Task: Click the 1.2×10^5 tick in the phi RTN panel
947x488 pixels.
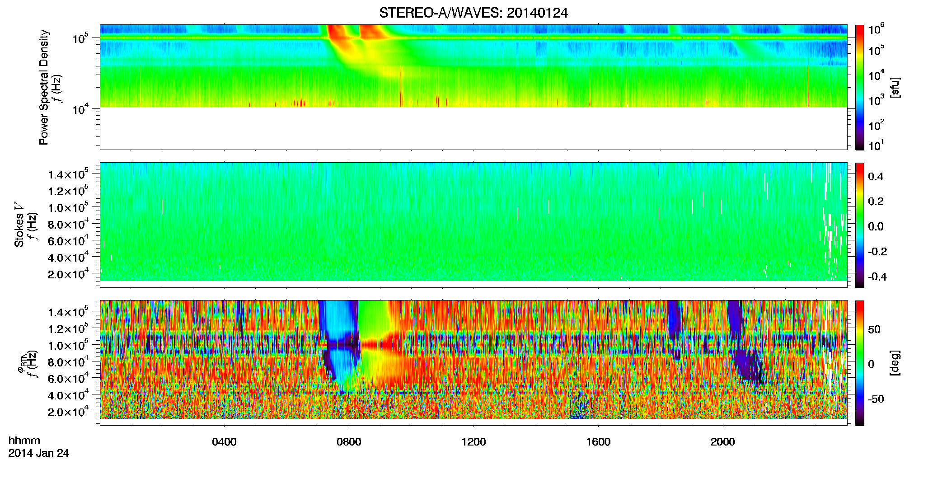Action: (68, 328)
